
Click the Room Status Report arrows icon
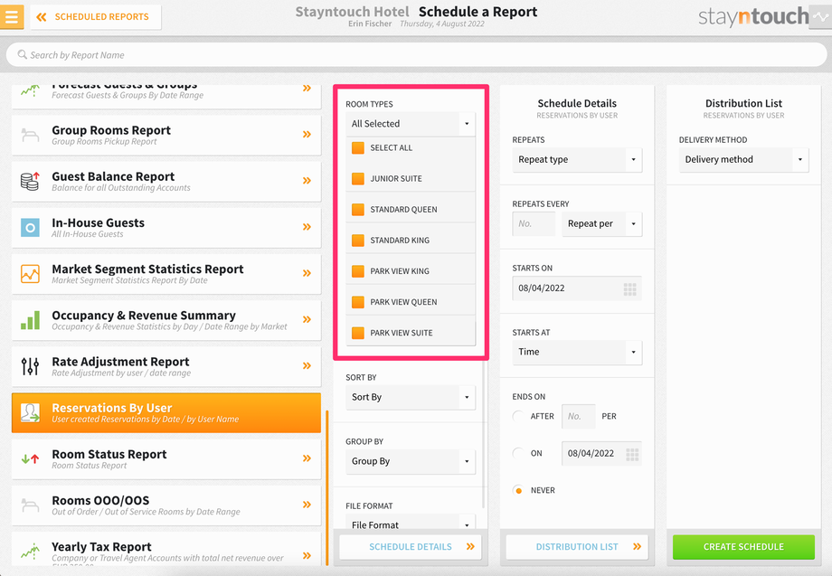pos(30,458)
